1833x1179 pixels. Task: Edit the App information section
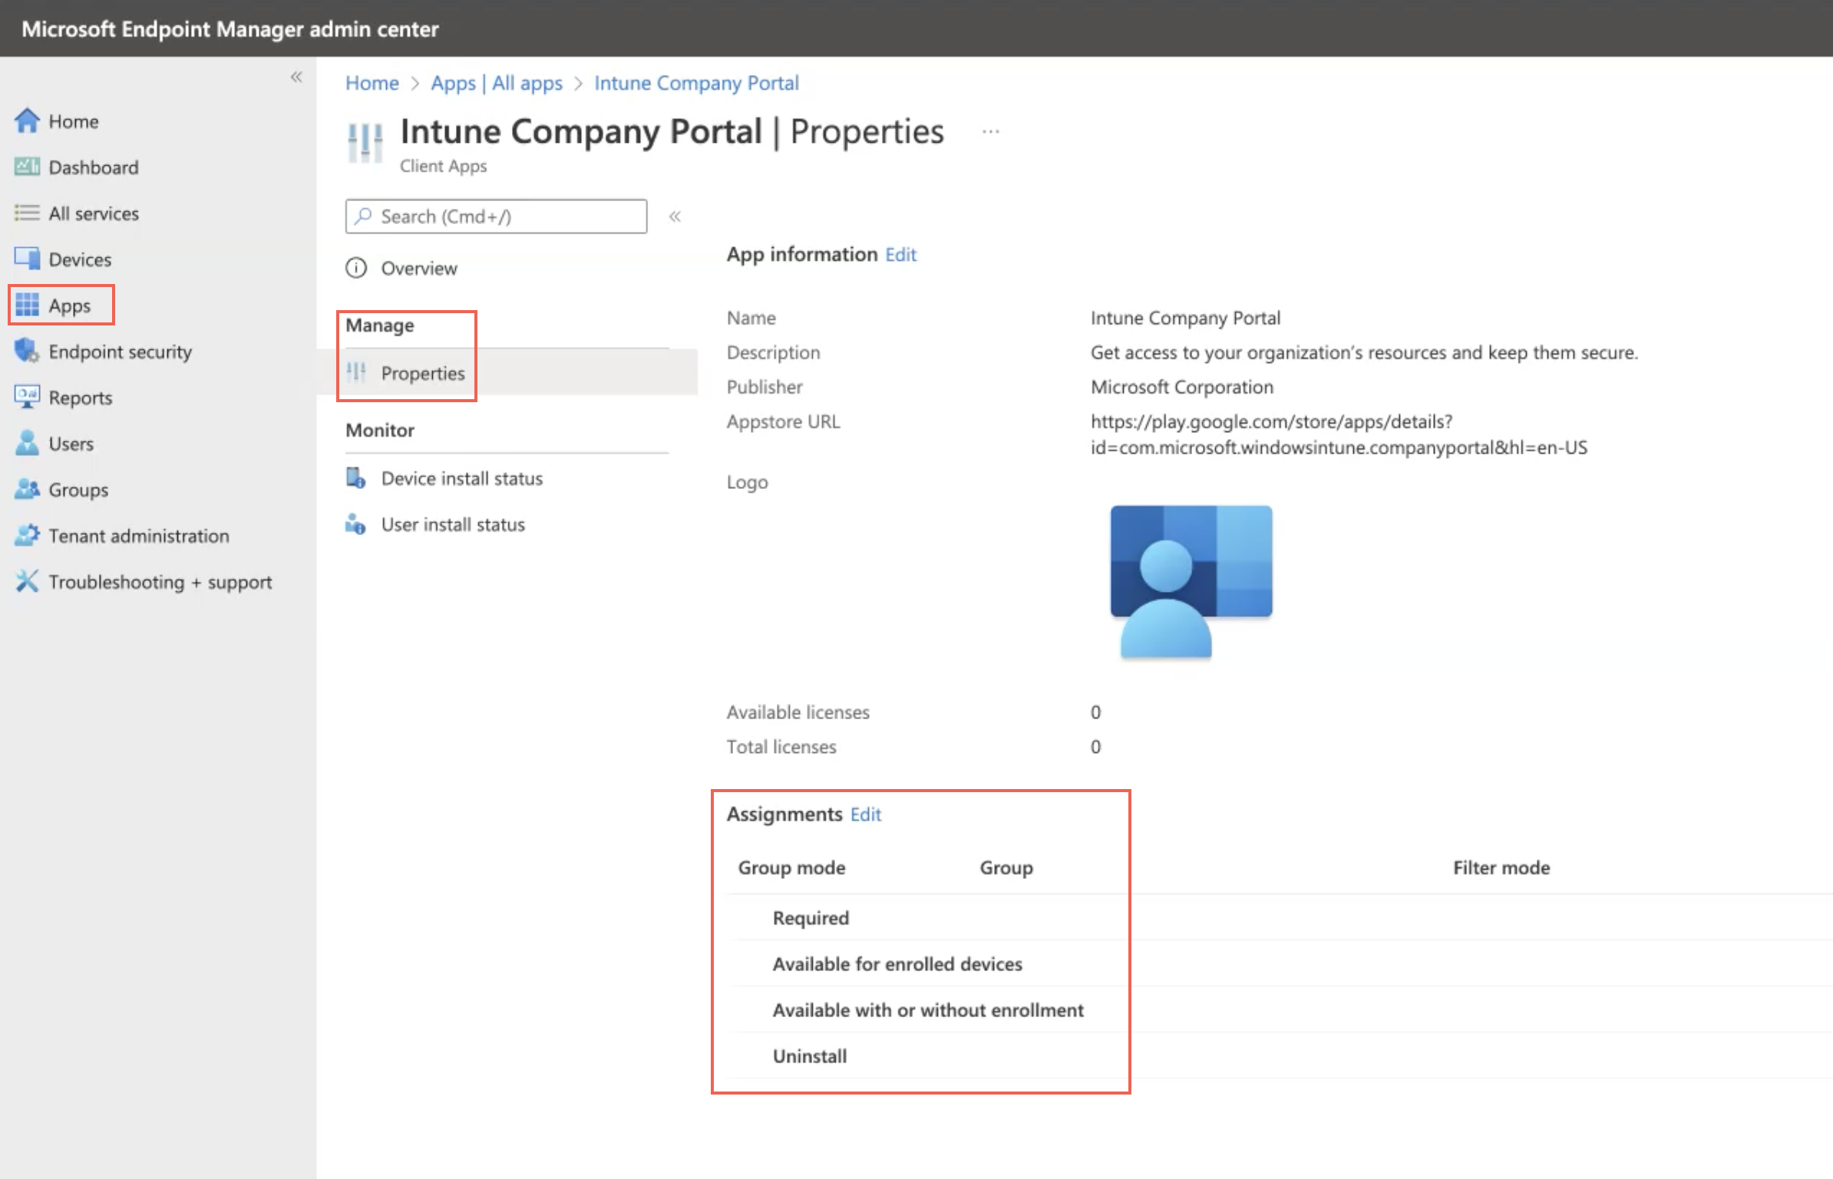[x=901, y=254]
